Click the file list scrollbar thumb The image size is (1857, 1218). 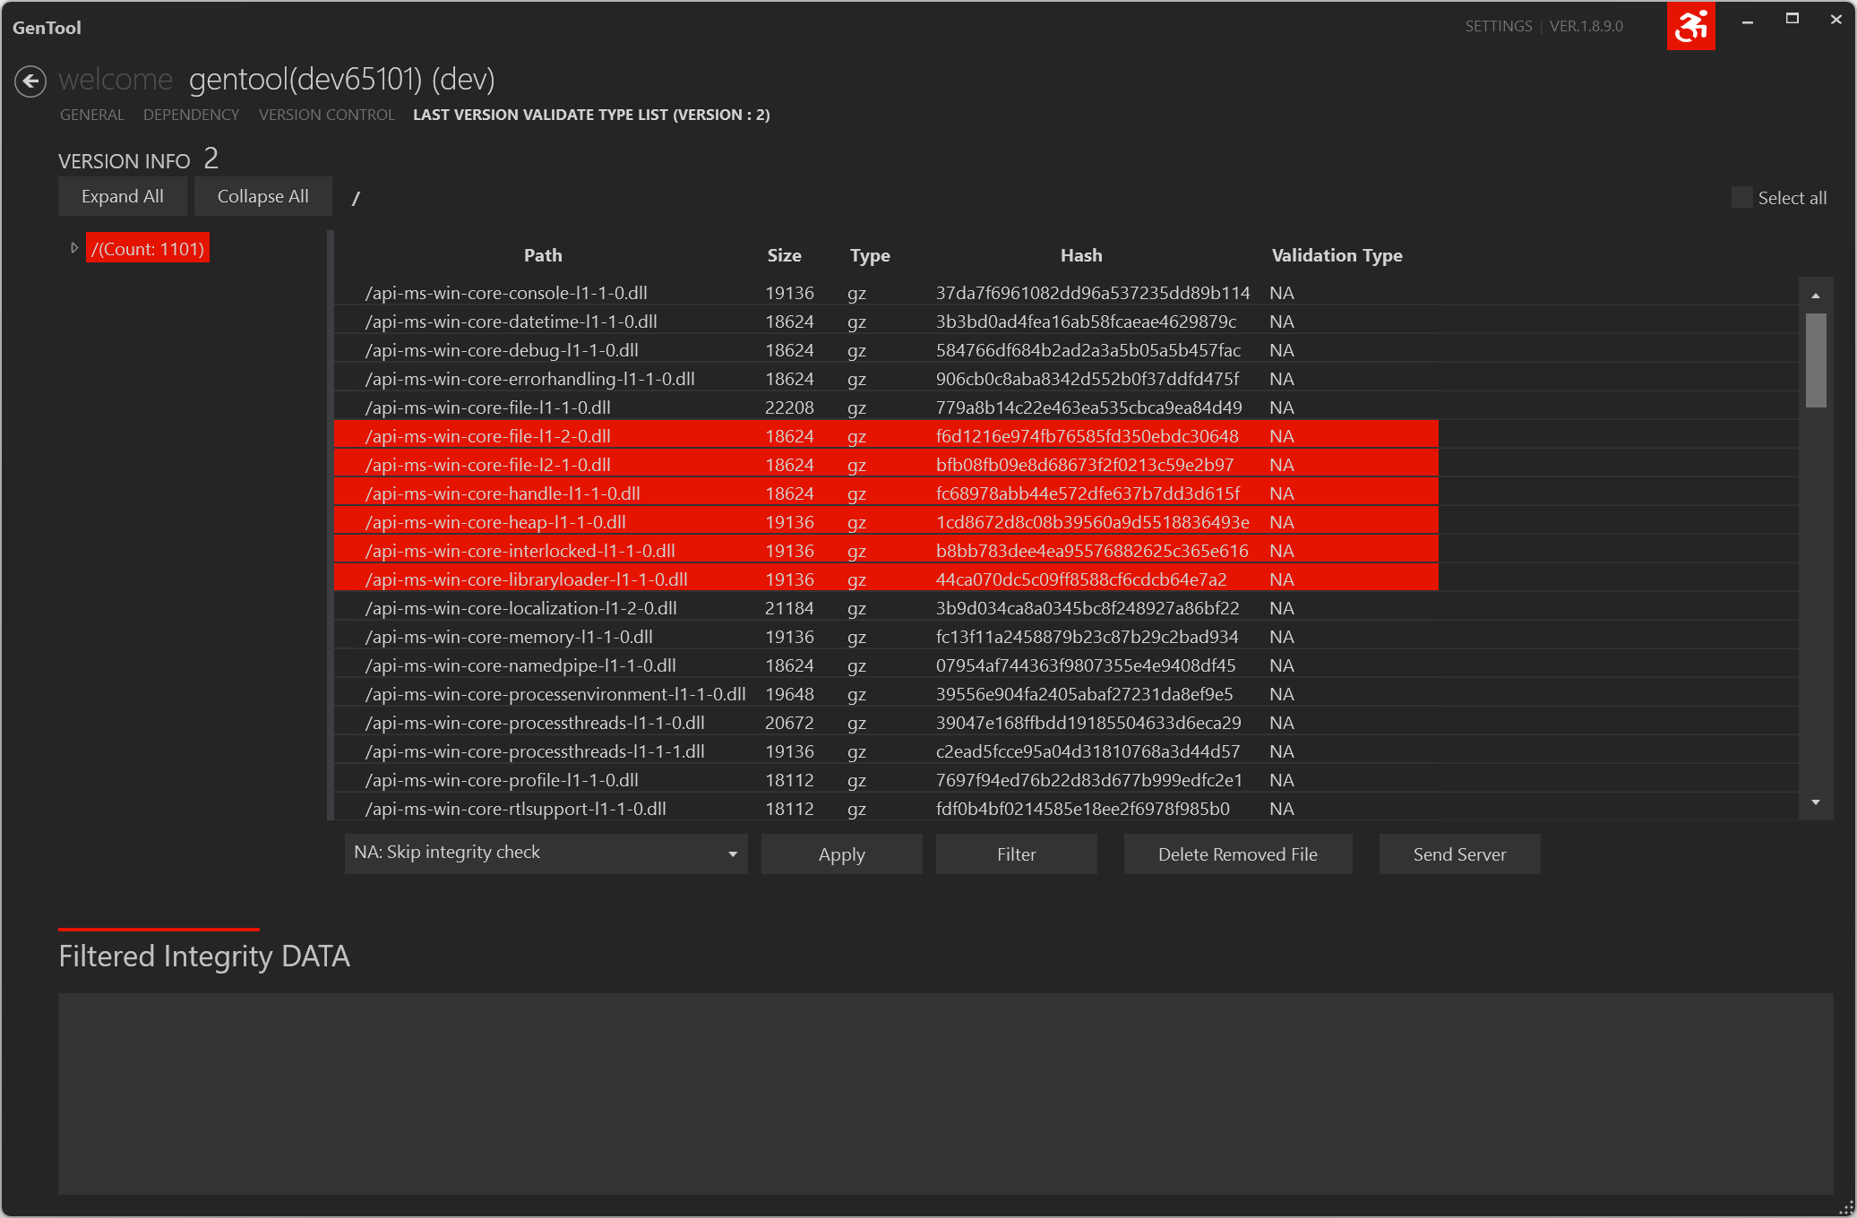1816,360
